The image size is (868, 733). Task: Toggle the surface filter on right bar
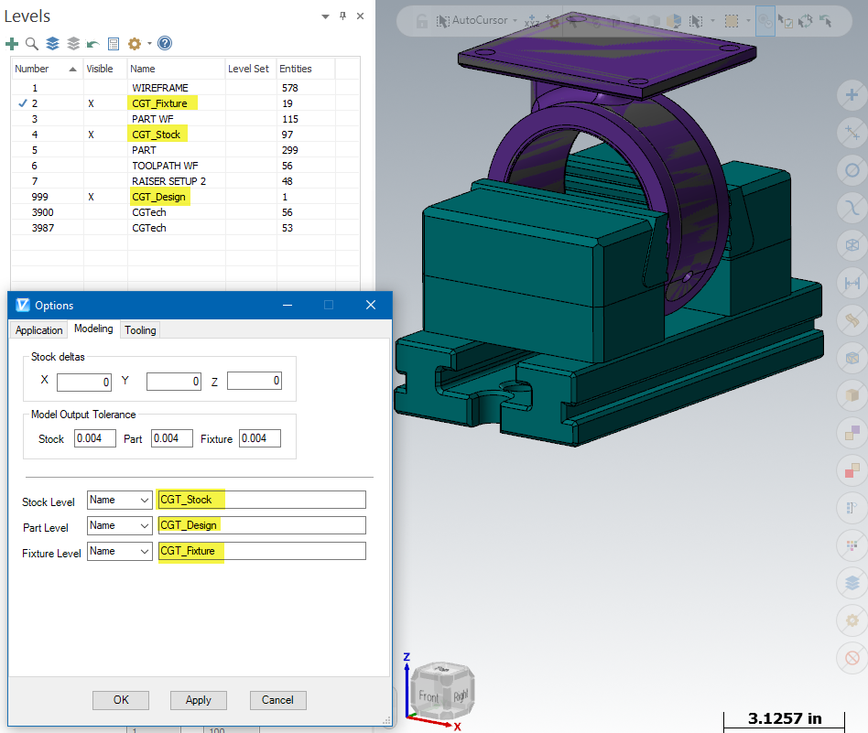click(x=852, y=320)
